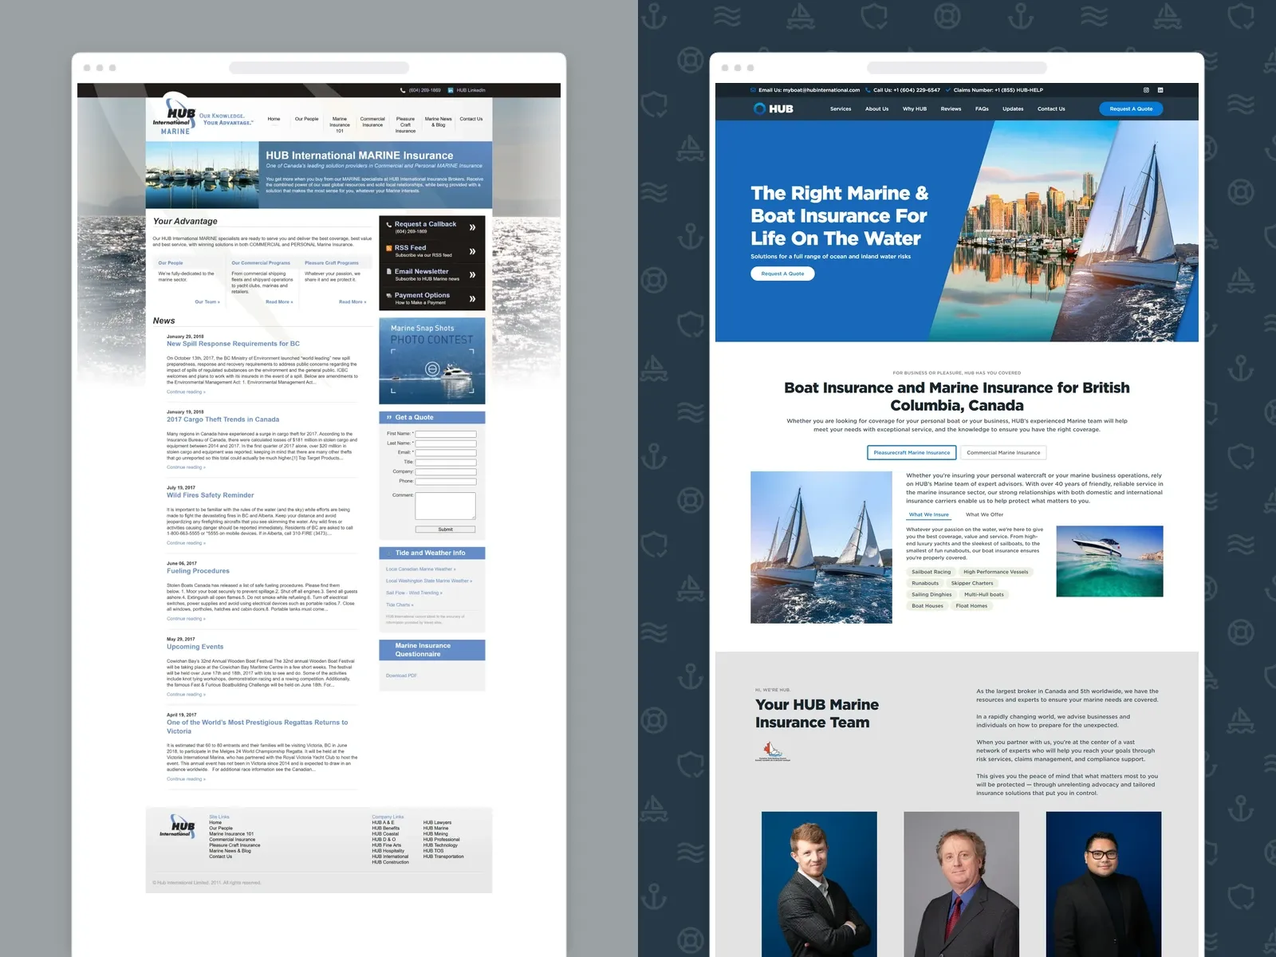Expand the RSS Feed double-chevron arrow
This screenshot has width=1276, height=957.
(x=473, y=251)
